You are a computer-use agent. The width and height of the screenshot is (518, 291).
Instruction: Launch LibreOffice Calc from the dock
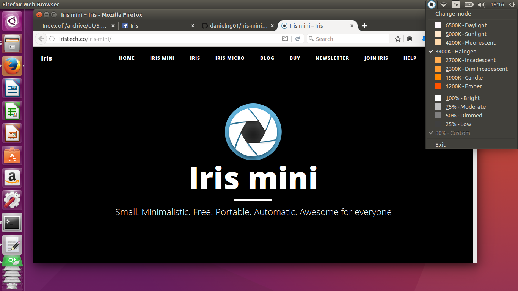pyautogui.click(x=12, y=111)
